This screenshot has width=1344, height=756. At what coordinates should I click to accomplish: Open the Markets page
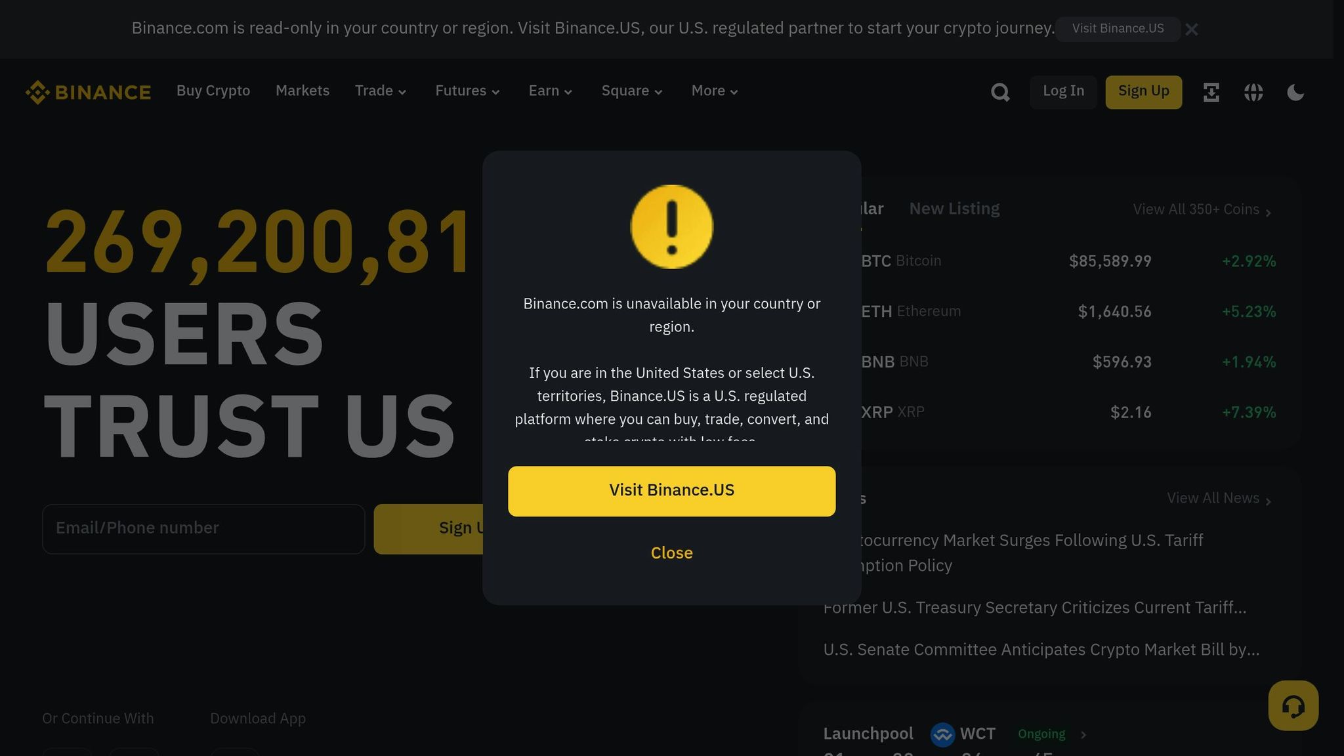click(x=303, y=91)
